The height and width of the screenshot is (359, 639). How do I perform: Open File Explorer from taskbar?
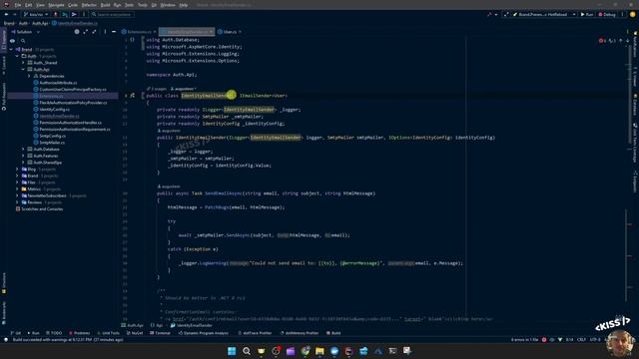tap(319, 351)
